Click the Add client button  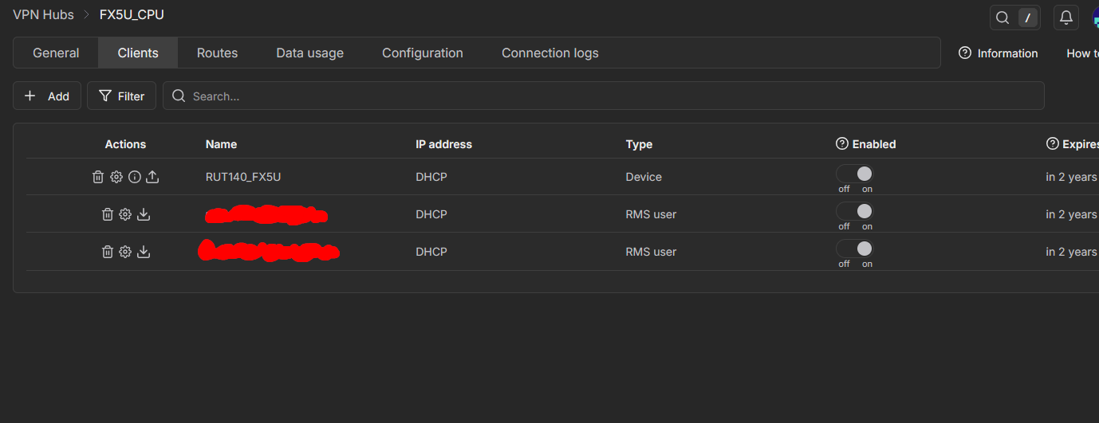pos(47,96)
